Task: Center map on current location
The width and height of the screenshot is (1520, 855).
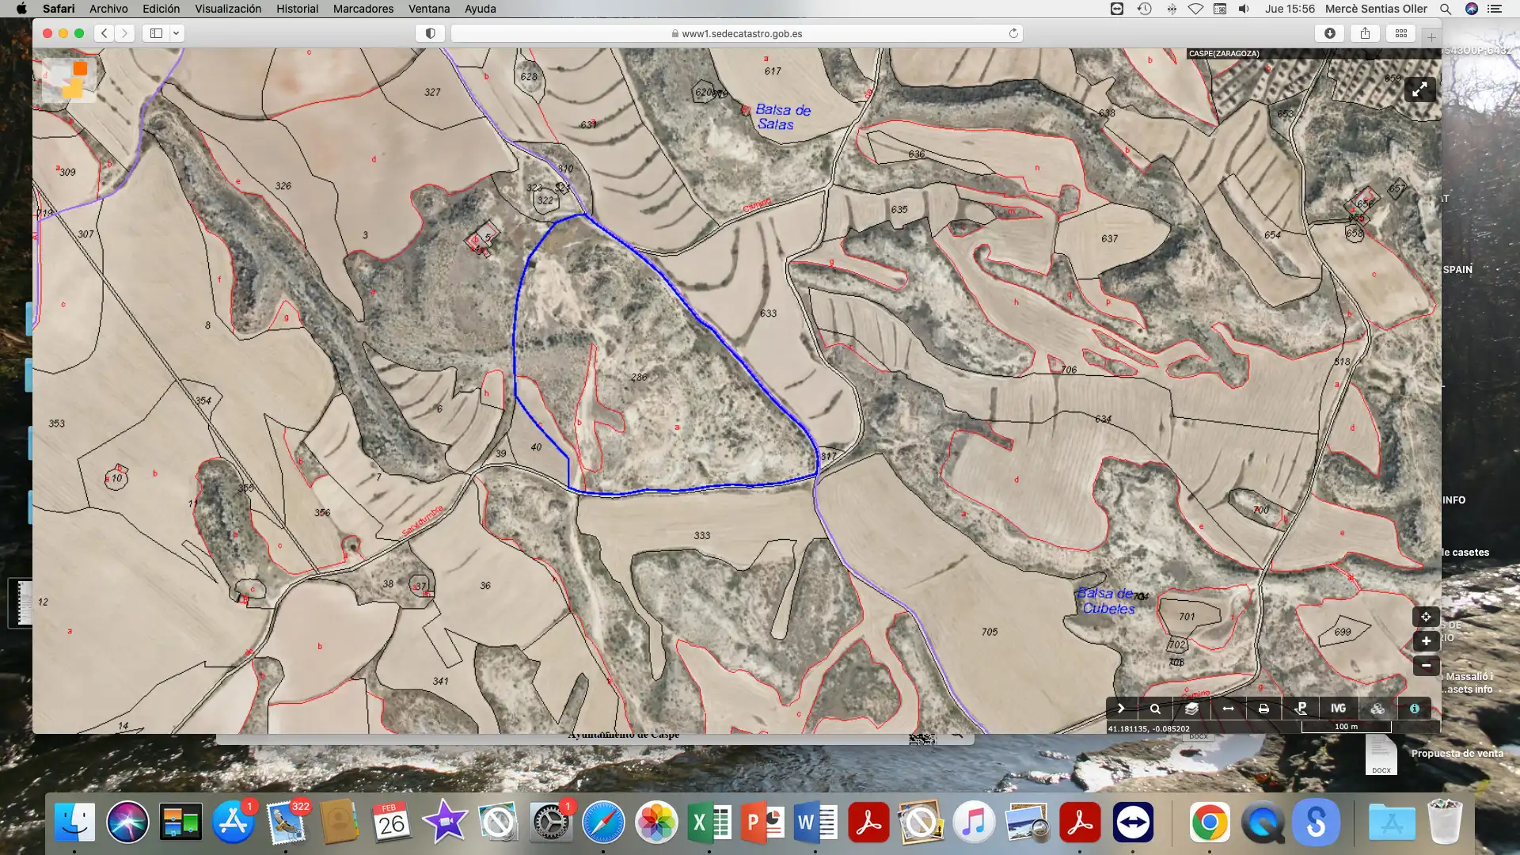Action: click(1426, 617)
